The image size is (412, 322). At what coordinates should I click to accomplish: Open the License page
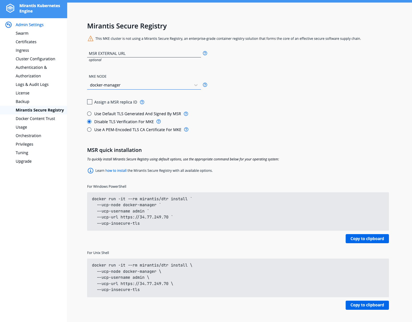[x=22, y=93]
